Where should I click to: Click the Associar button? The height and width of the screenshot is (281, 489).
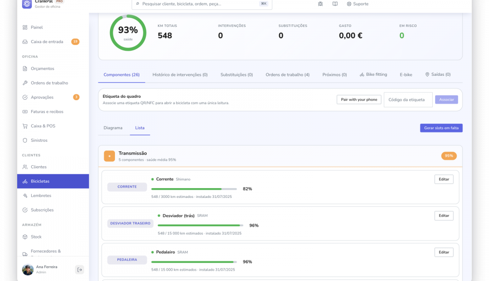pyautogui.click(x=446, y=100)
